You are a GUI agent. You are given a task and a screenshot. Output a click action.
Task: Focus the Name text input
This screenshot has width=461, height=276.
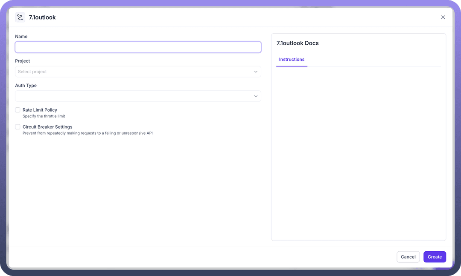[138, 47]
